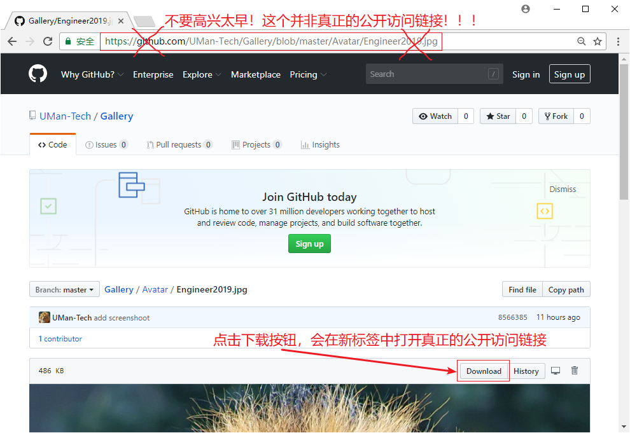Focus the GitHub Search field

[x=435, y=74]
